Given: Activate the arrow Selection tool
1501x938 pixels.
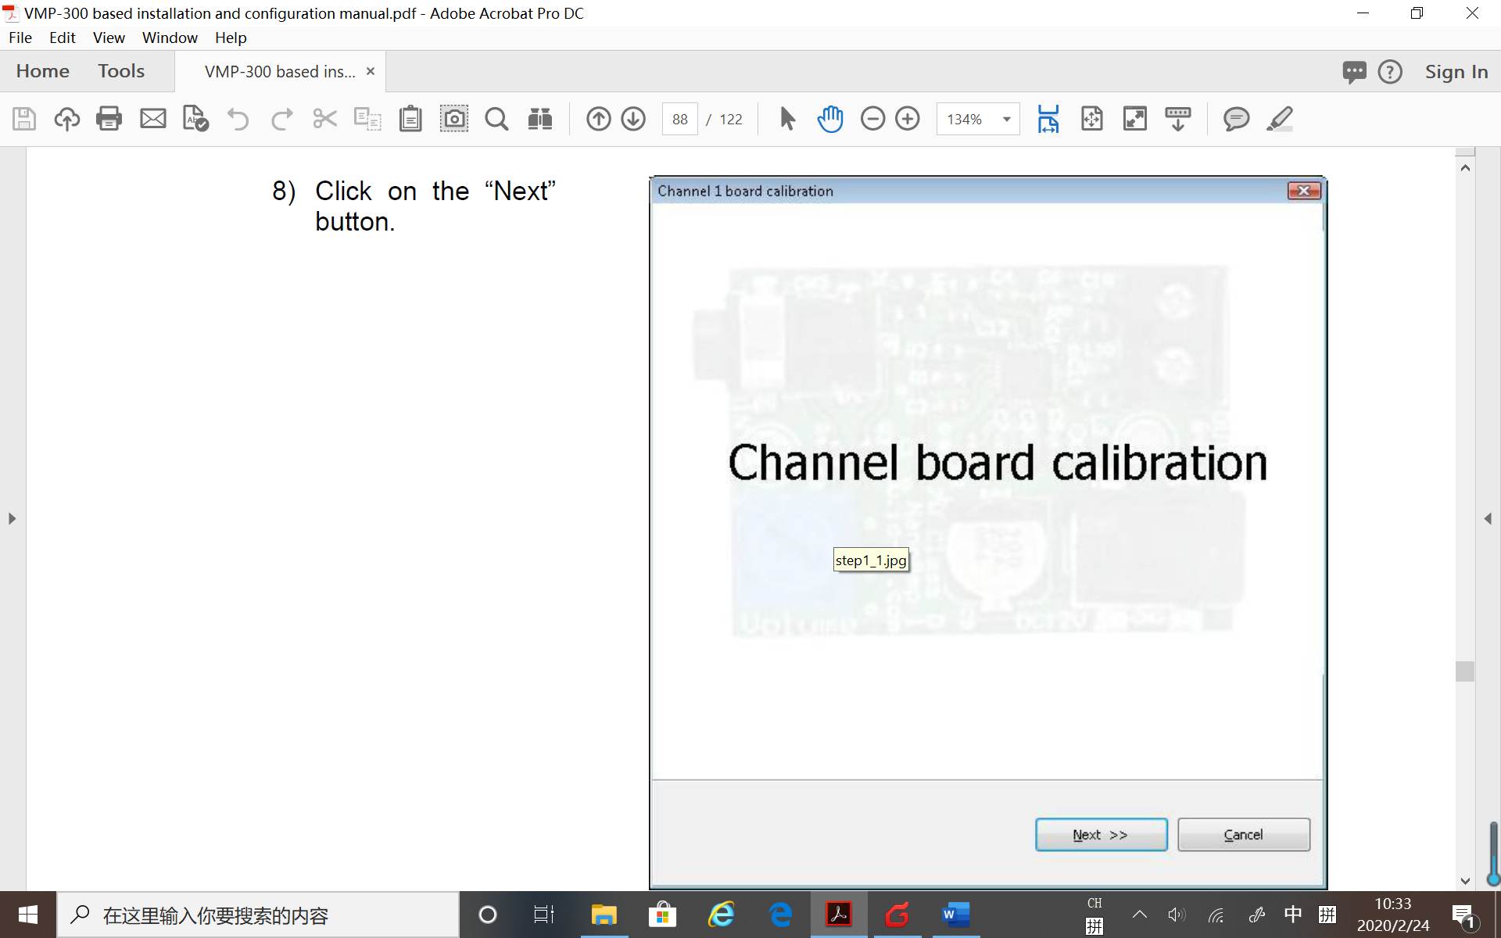Looking at the screenshot, I should (787, 119).
